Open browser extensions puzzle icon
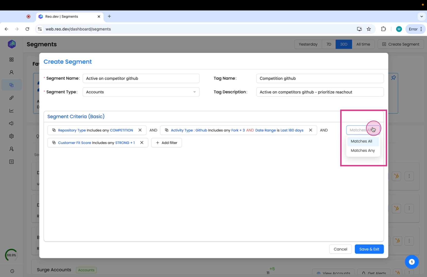427x277 pixels. (383, 29)
